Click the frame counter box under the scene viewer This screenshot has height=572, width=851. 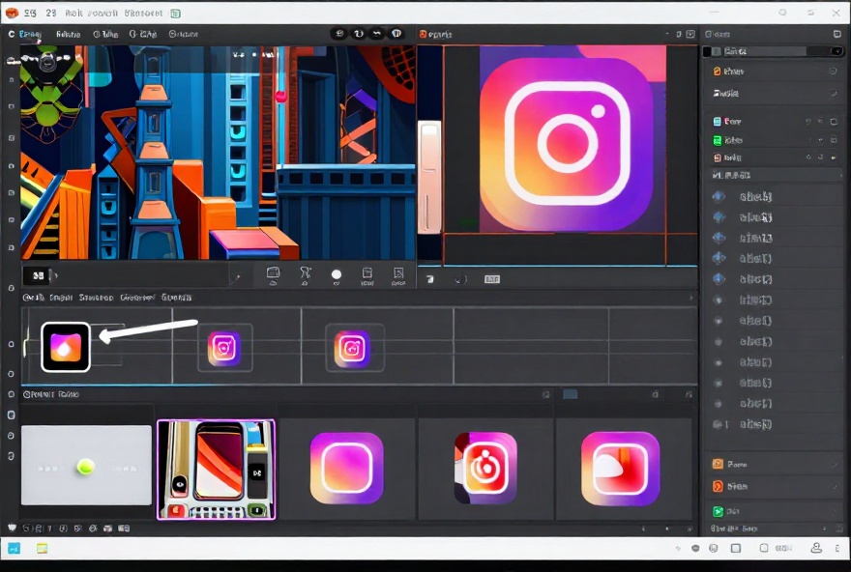38,276
